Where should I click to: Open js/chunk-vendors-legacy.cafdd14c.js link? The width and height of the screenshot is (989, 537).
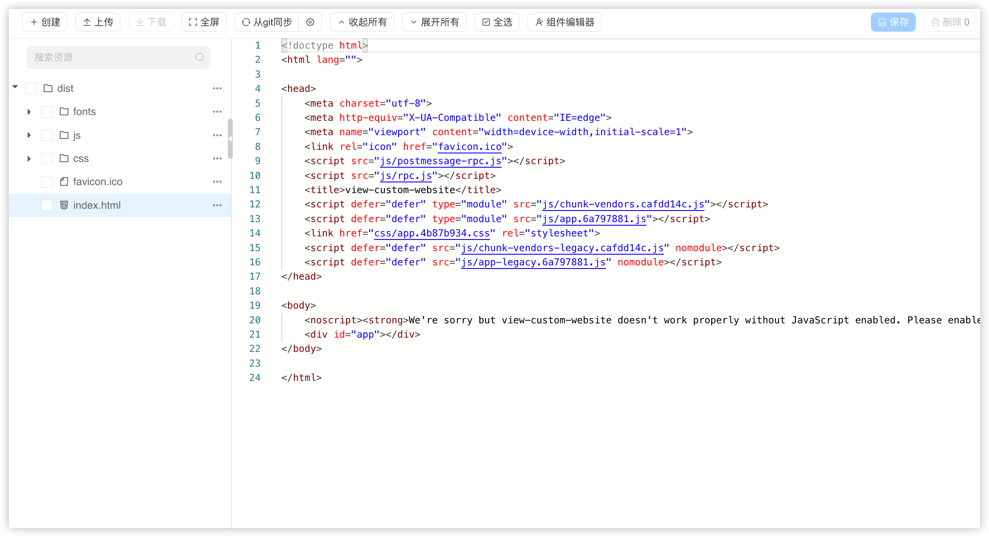point(562,248)
